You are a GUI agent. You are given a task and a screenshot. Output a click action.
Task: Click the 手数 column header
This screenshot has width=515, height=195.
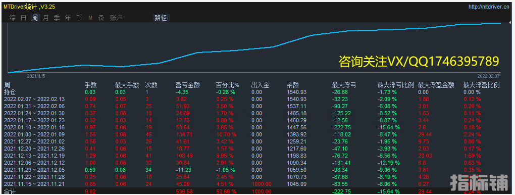(x=91, y=85)
